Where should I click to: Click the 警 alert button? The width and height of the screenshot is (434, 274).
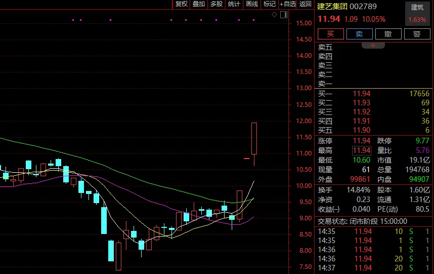tap(417, 34)
